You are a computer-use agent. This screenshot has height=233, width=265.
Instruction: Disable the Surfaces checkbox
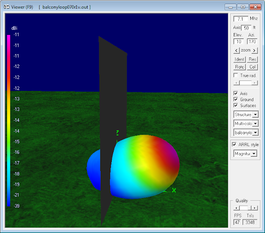point(236,105)
